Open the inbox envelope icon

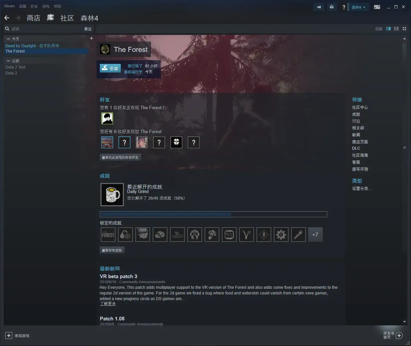coord(332,7)
